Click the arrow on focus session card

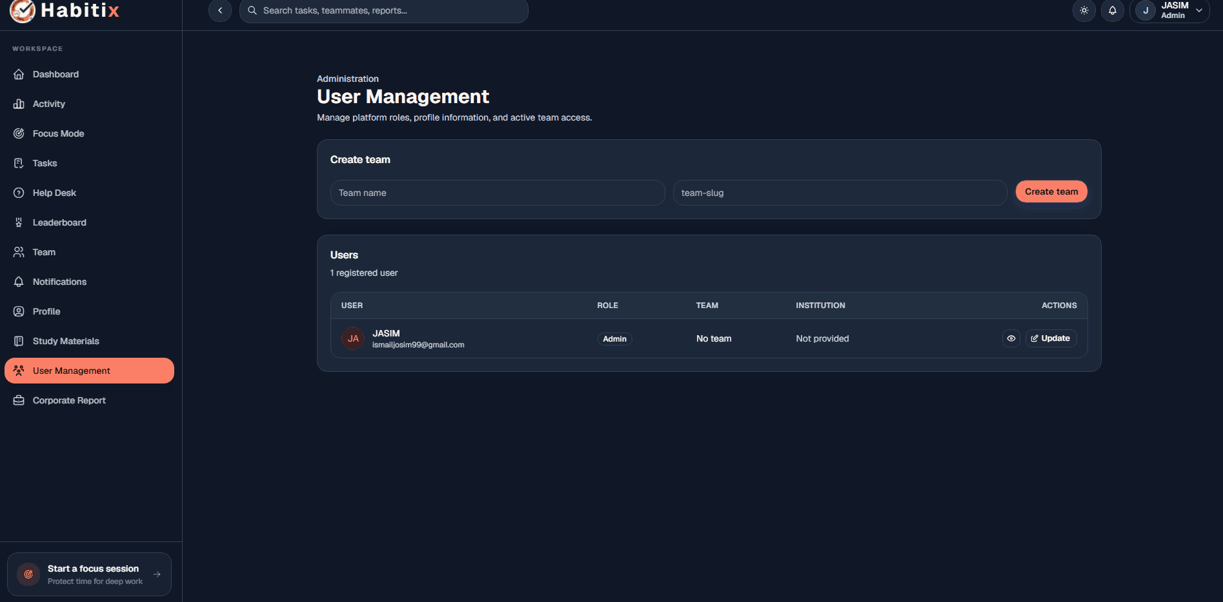tap(157, 574)
